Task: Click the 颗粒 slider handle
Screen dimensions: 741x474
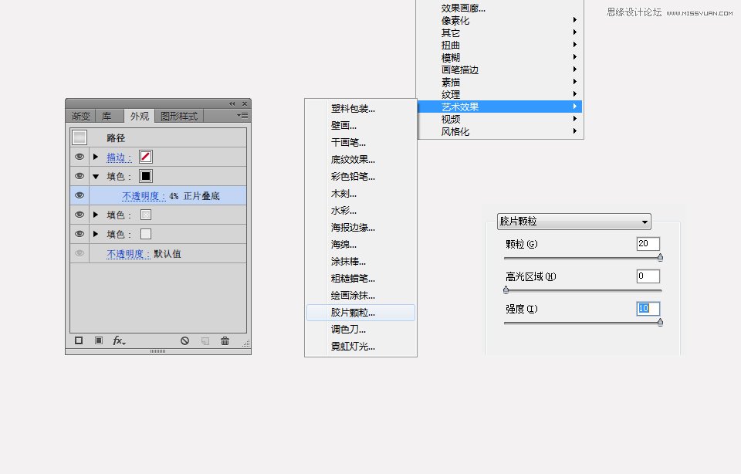Action: (660, 258)
